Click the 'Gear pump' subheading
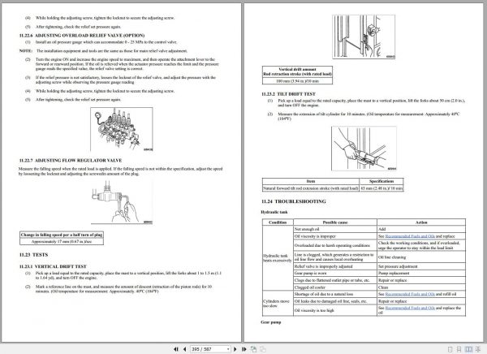 pos(271,322)
